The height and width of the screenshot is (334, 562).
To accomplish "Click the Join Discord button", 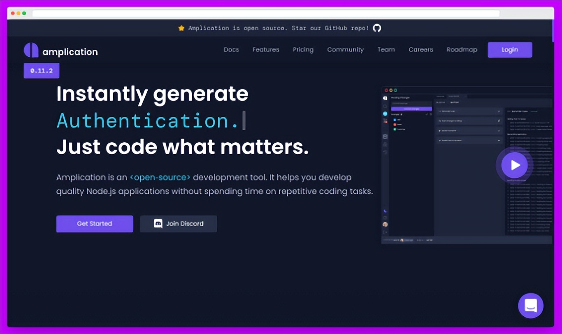I will [179, 224].
